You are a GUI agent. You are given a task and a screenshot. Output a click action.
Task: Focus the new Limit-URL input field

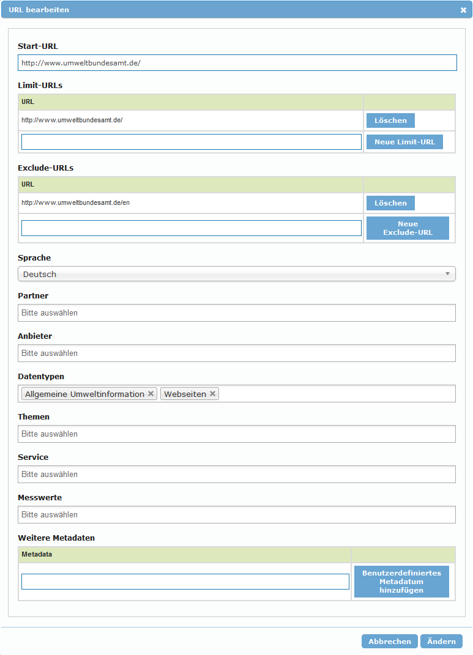[x=191, y=142]
